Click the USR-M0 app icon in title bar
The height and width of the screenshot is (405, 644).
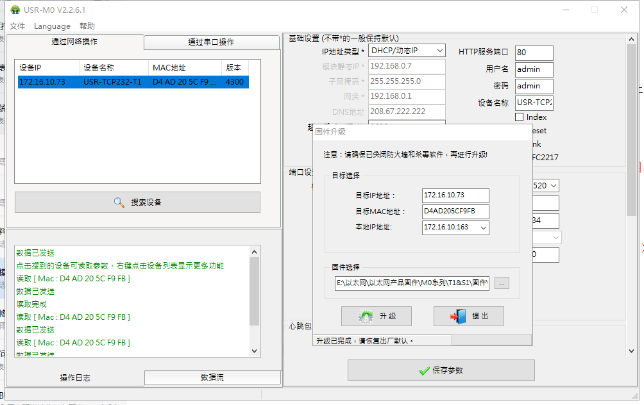pos(15,10)
